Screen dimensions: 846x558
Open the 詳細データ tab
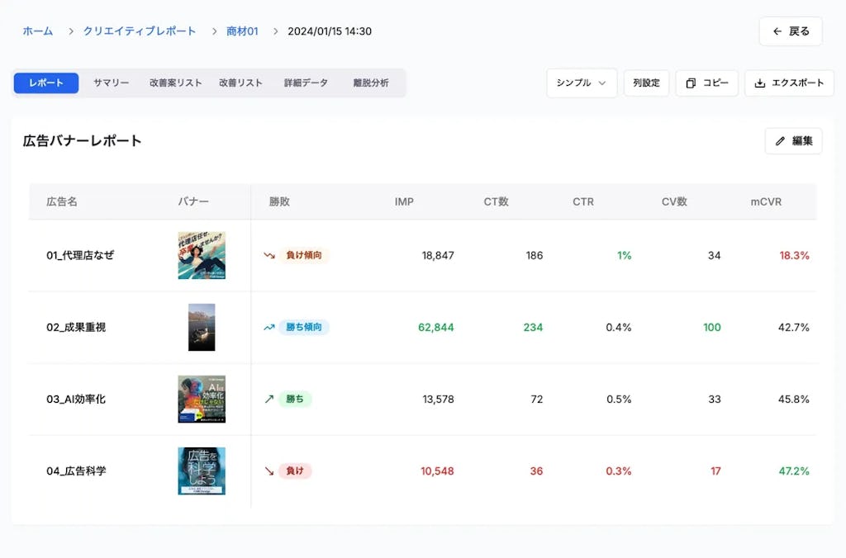pos(305,83)
